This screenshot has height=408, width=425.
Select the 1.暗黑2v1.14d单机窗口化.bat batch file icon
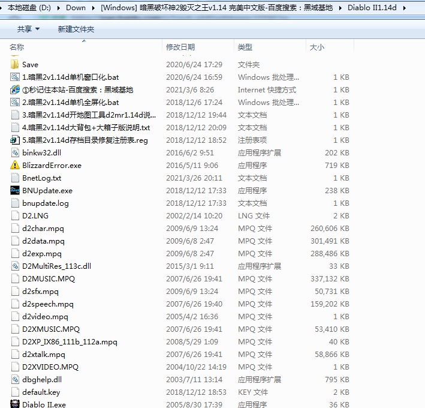pyautogui.click(x=15, y=77)
